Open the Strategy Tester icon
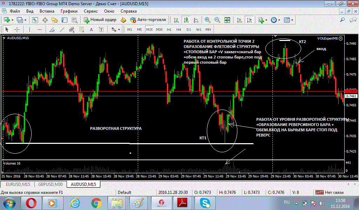 pyautogui.click(x=74, y=20)
